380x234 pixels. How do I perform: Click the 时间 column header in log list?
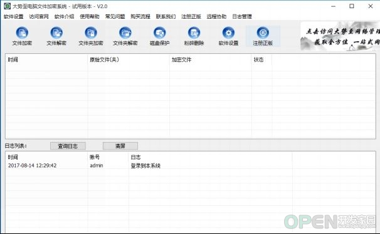click(x=46, y=157)
